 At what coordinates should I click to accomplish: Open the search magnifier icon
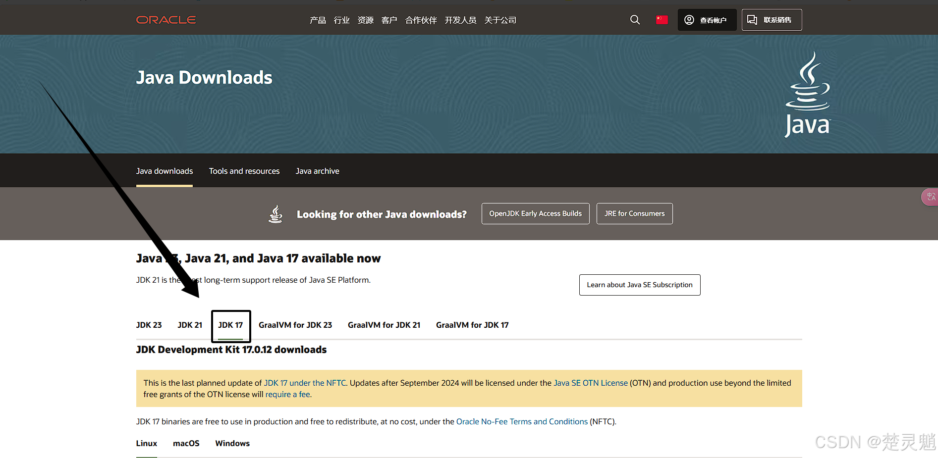click(635, 20)
